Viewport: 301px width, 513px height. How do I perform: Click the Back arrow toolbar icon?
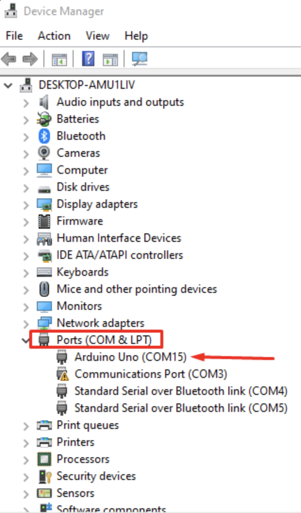[9, 59]
